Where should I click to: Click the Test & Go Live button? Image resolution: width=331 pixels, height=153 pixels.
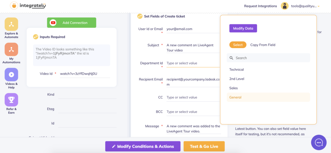pyautogui.click(x=204, y=146)
